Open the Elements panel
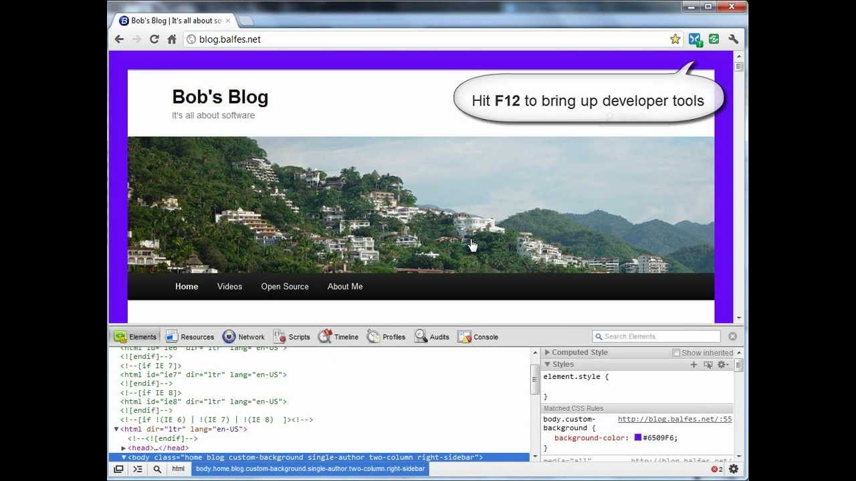The image size is (856, 481). (135, 337)
